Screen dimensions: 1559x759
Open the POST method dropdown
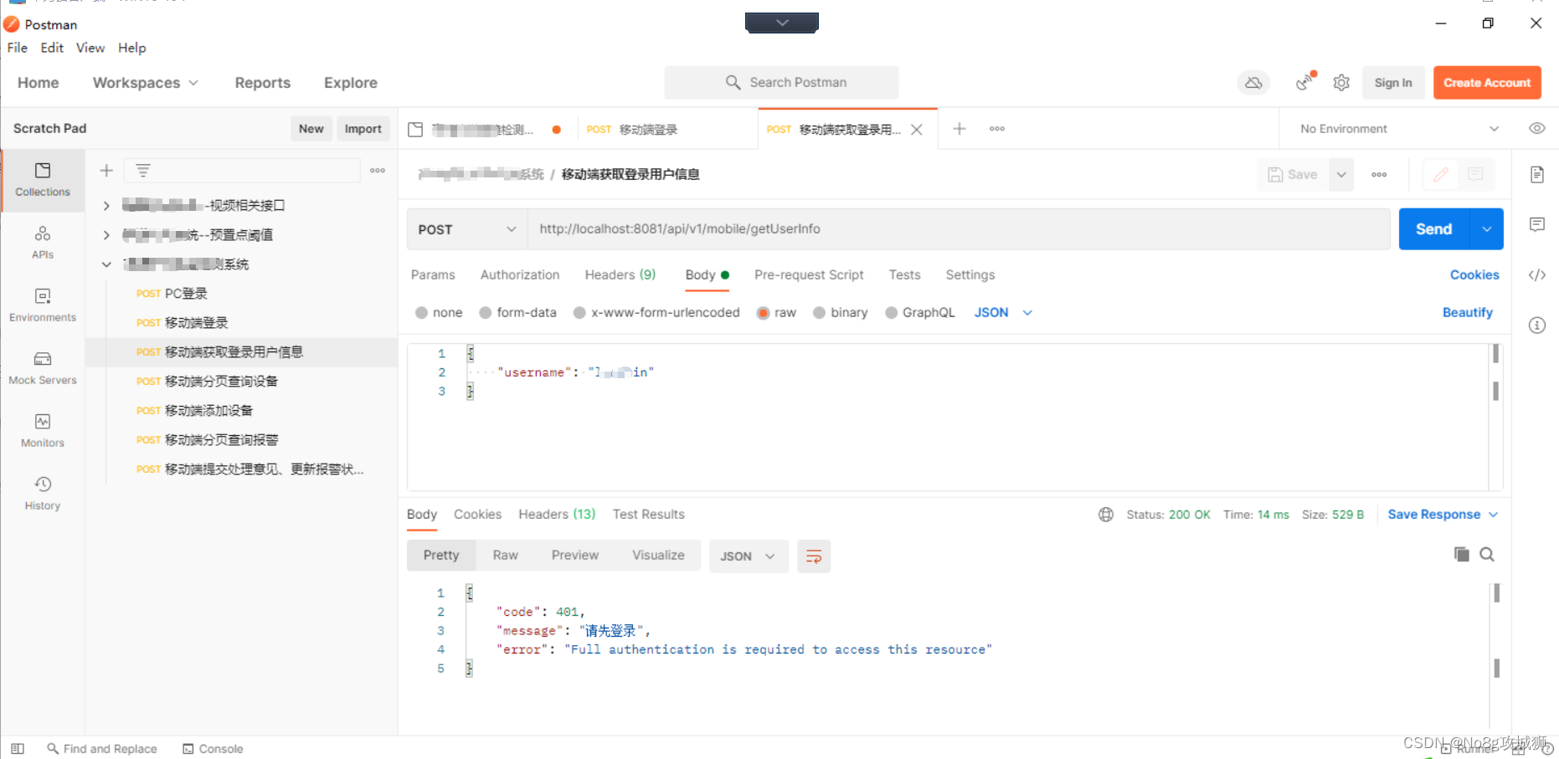467,229
